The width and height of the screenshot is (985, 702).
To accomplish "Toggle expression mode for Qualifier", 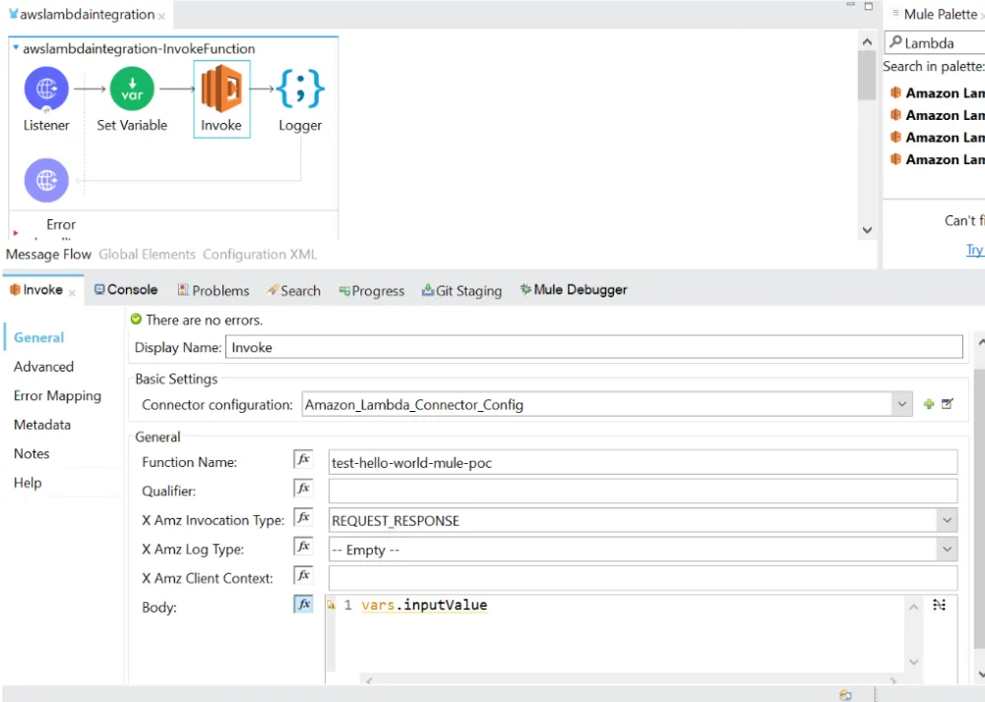I will 303,488.
